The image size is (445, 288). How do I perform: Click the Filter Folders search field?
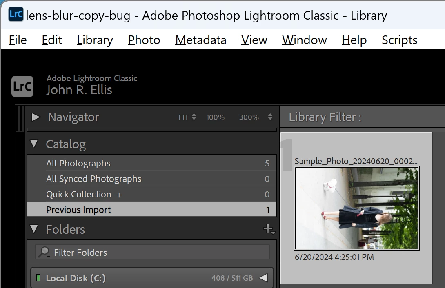pos(152,252)
